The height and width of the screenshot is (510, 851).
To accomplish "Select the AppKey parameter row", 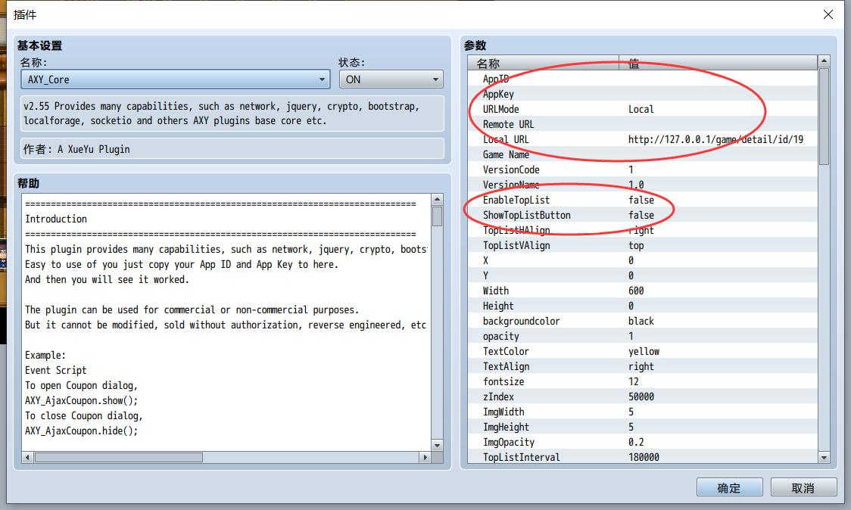I will point(643,94).
